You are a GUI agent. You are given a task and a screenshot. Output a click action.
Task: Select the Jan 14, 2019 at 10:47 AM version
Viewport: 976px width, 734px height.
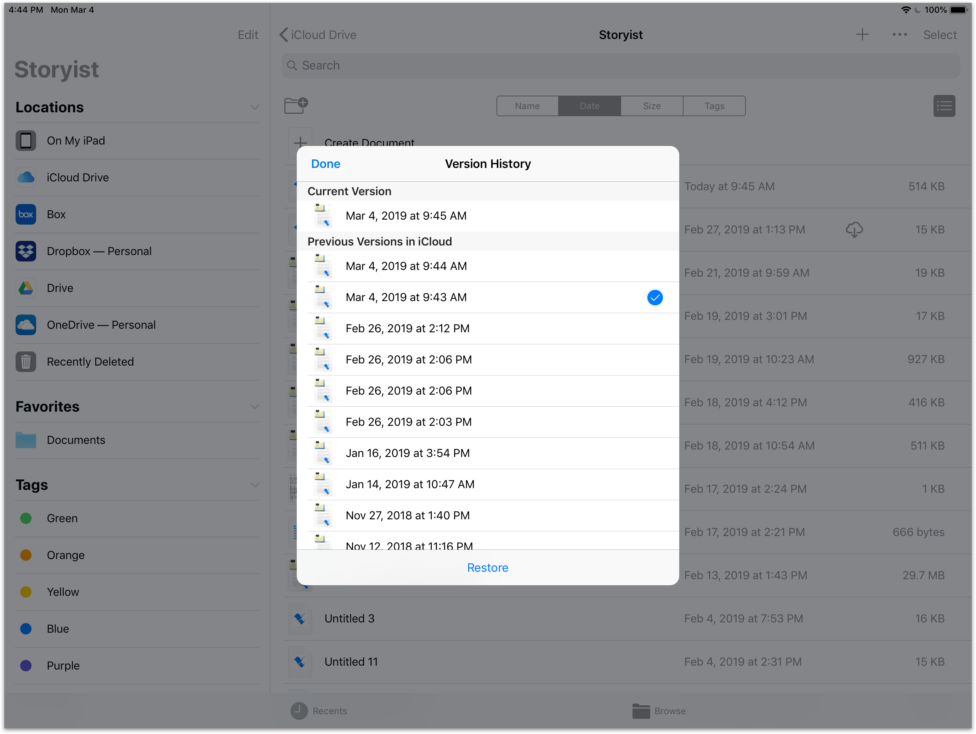488,484
